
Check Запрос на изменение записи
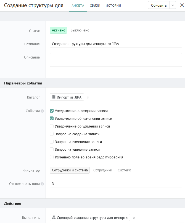tap(52, 142)
